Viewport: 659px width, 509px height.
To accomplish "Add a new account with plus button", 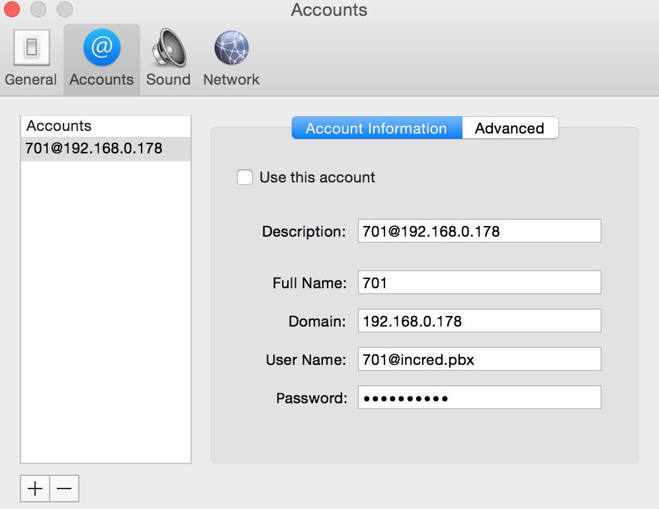I will [x=35, y=489].
